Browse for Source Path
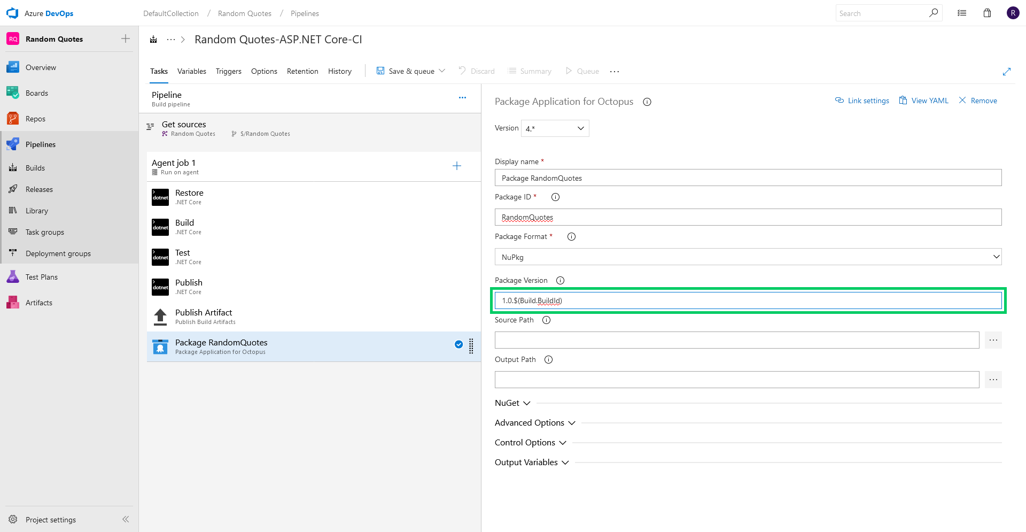Image resolution: width=1026 pixels, height=532 pixels. [993, 340]
